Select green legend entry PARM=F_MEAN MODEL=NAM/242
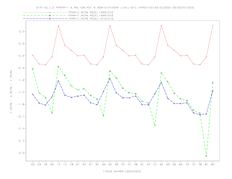 point(91,16)
